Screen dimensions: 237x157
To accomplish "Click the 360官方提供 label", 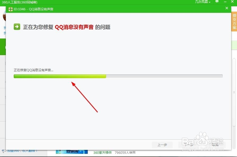I will coord(103,153).
